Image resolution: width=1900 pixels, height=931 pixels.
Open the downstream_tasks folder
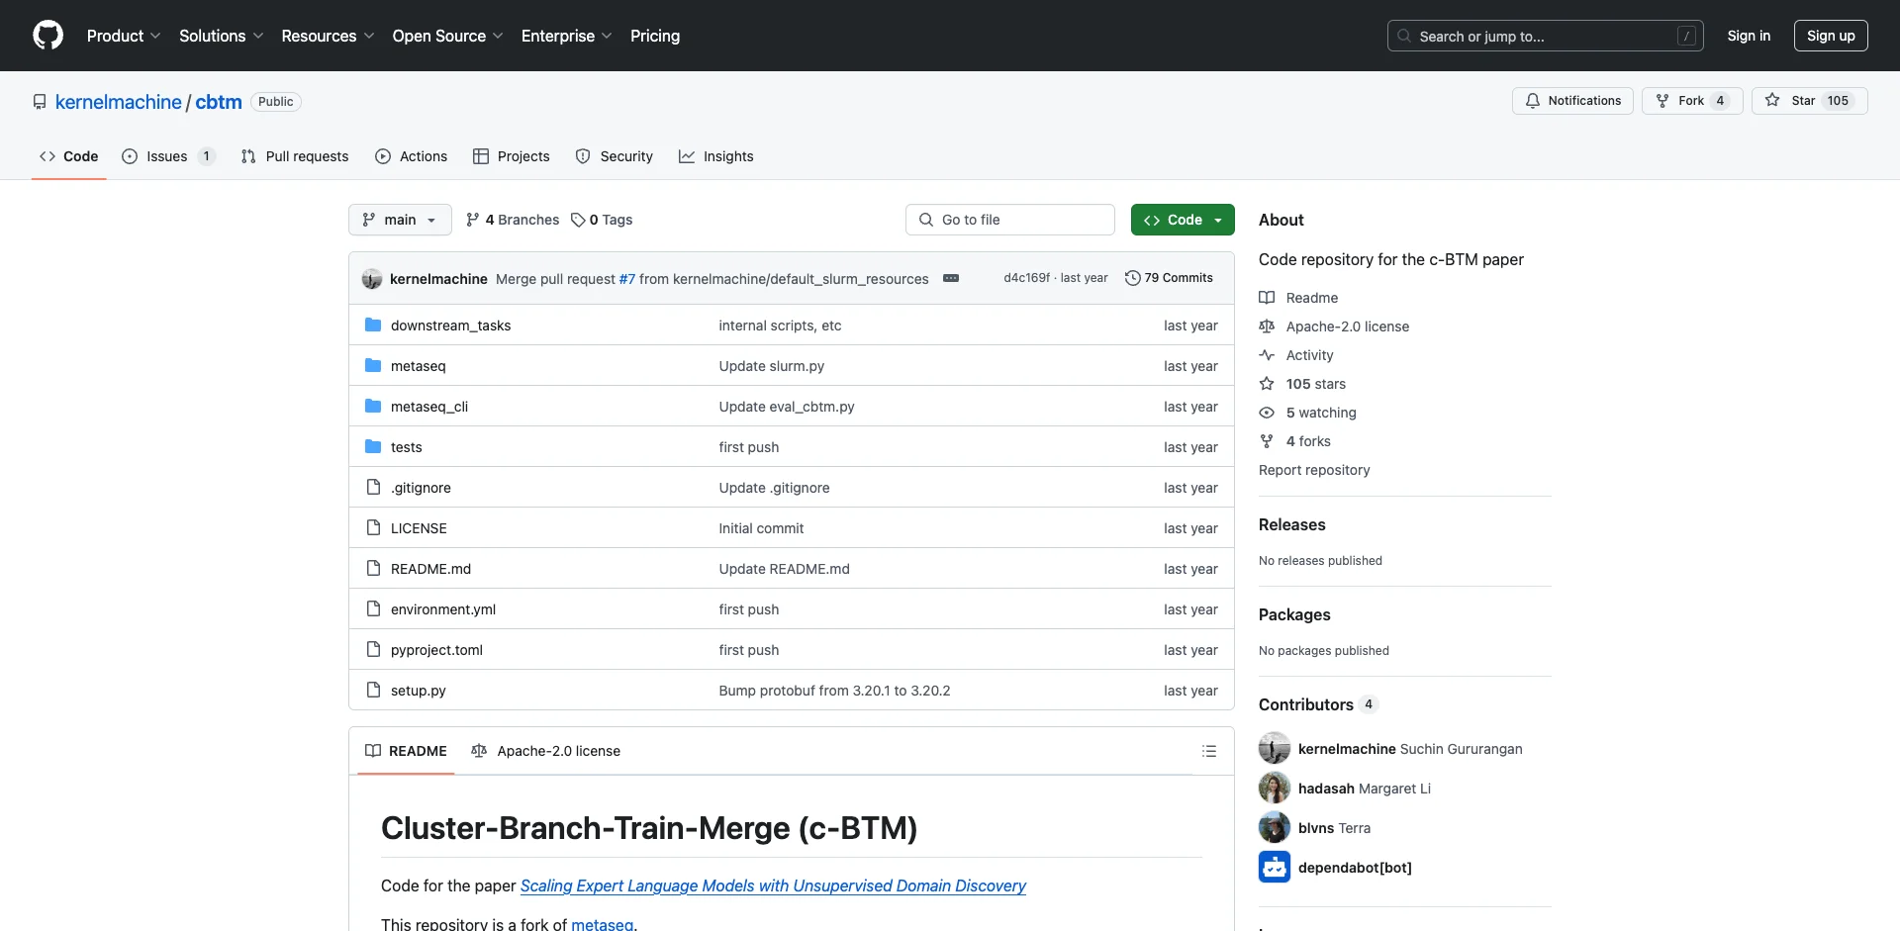tap(450, 326)
